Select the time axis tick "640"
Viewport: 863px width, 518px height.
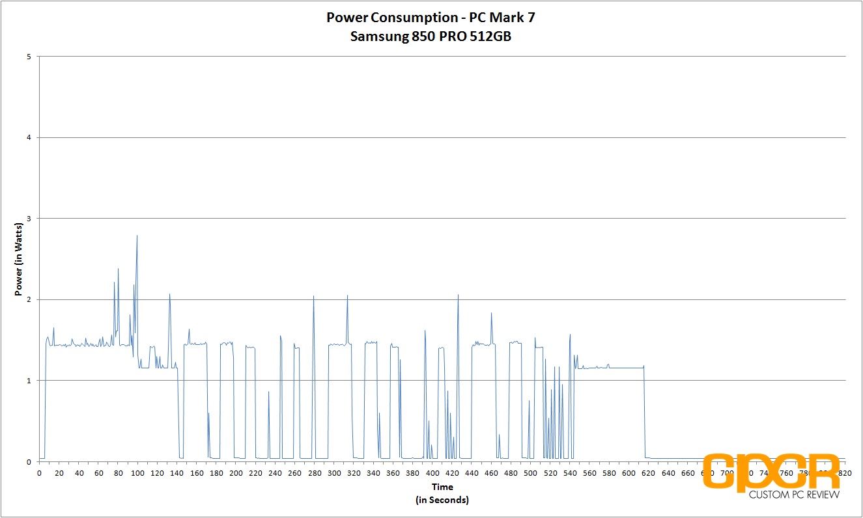click(669, 473)
